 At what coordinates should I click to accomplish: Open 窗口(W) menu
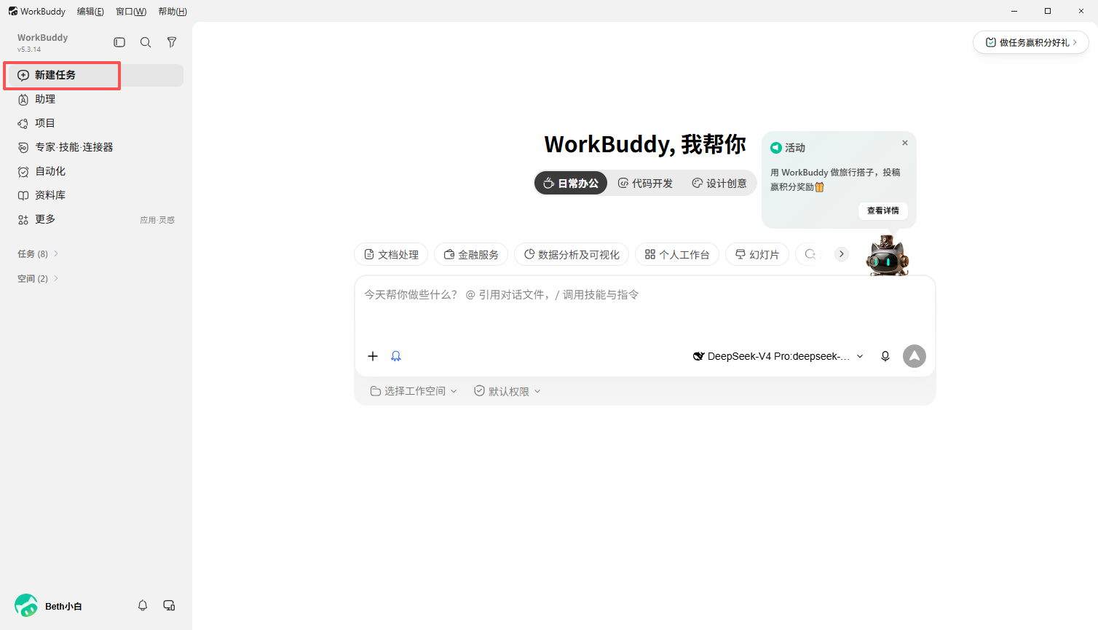131,11
